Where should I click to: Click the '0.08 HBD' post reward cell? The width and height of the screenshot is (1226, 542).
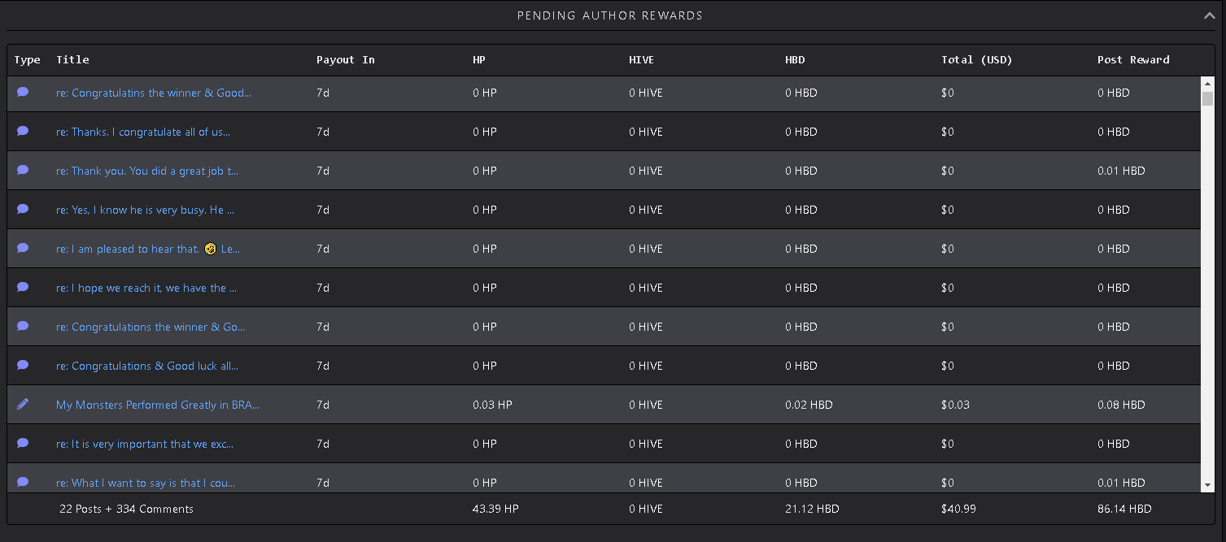pos(1121,405)
